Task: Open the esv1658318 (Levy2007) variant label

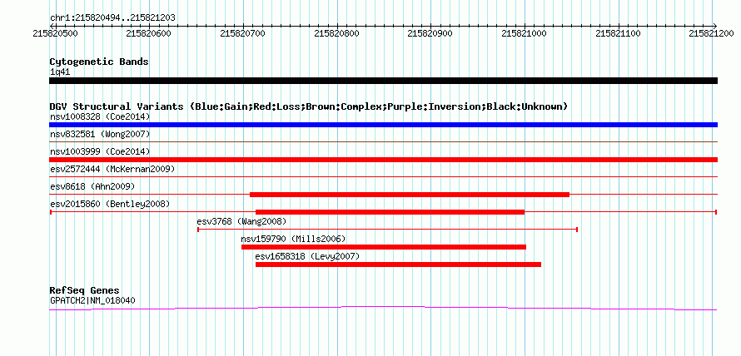Action: coord(307,256)
